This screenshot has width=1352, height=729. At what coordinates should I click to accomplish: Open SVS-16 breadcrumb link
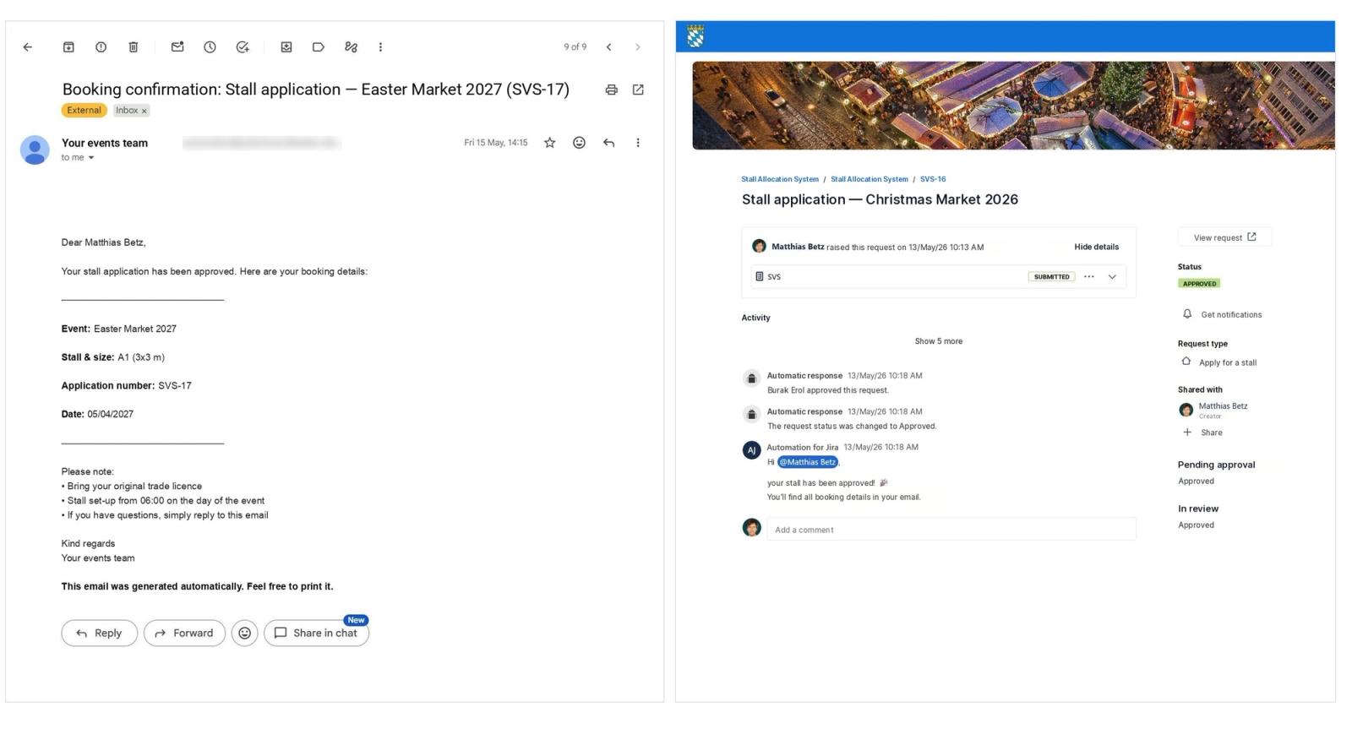tap(933, 179)
